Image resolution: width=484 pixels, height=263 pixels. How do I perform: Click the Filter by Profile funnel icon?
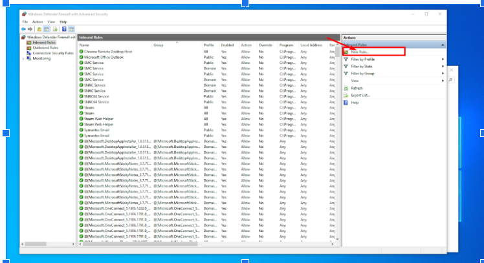click(346, 59)
